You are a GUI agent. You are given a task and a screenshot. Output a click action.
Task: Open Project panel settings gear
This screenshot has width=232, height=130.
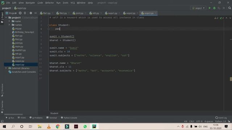pyautogui.click(x=31, y=13)
